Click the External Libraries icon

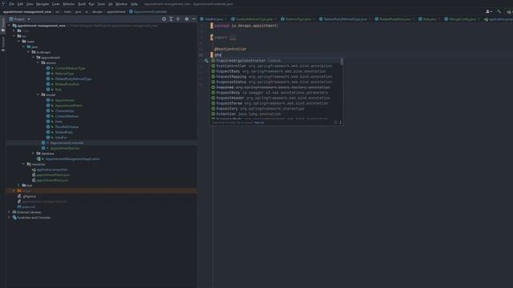click(14, 212)
